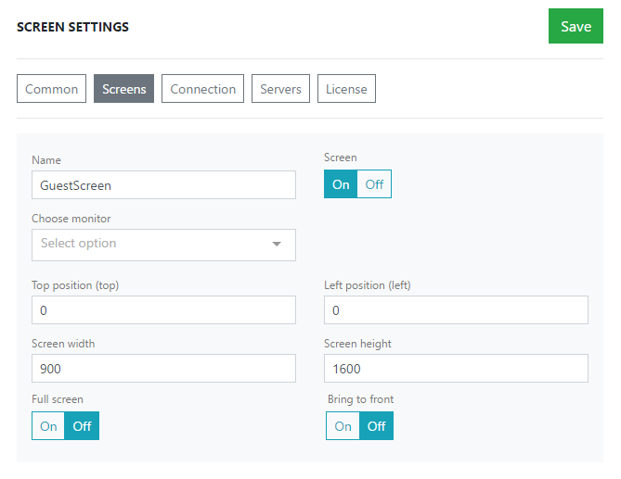This screenshot has width=621, height=479.
Task: Focus the Top position input field
Action: pos(163,309)
